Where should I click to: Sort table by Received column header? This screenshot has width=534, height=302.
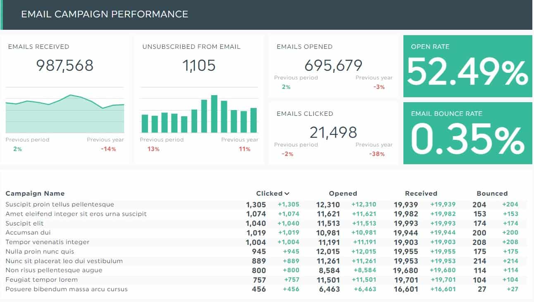pos(421,193)
